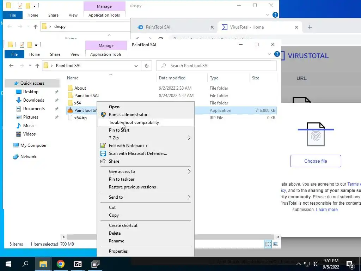
Task: Open taskbar search magnifier
Action: pos(25,264)
